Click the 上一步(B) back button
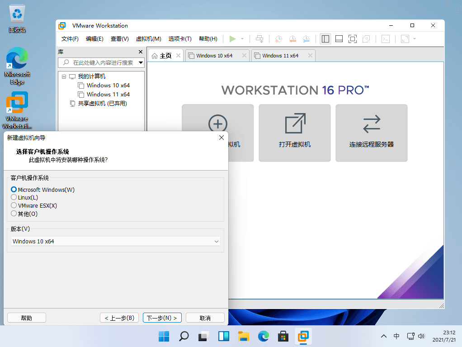 point(119,318)
